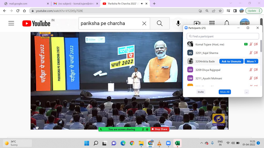The width and height of the screenshot is (264, 148).
Task: Open the weather widget showing 34°C Sunny
Action: pyautogui.click(x=17, y=143)
